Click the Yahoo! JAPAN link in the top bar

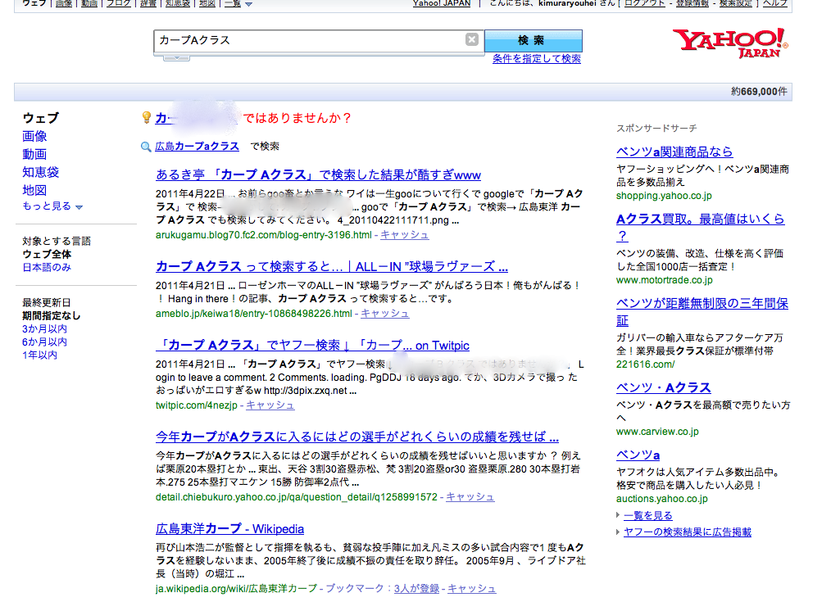[442, 3]
